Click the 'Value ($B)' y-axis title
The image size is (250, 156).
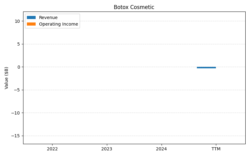6,78
